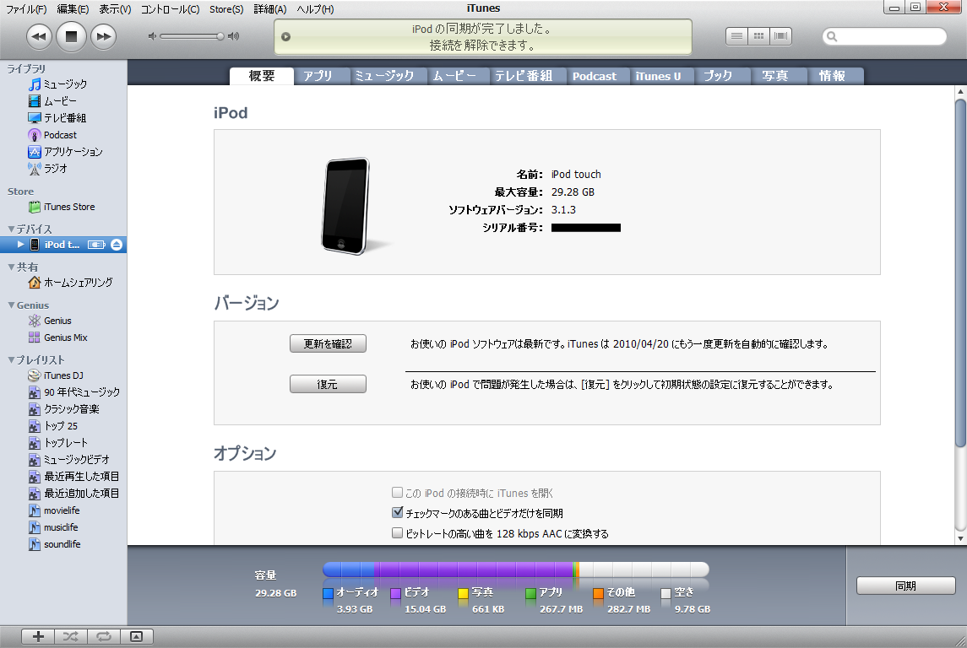Click the volume slider knob

(x=220, y=36)
